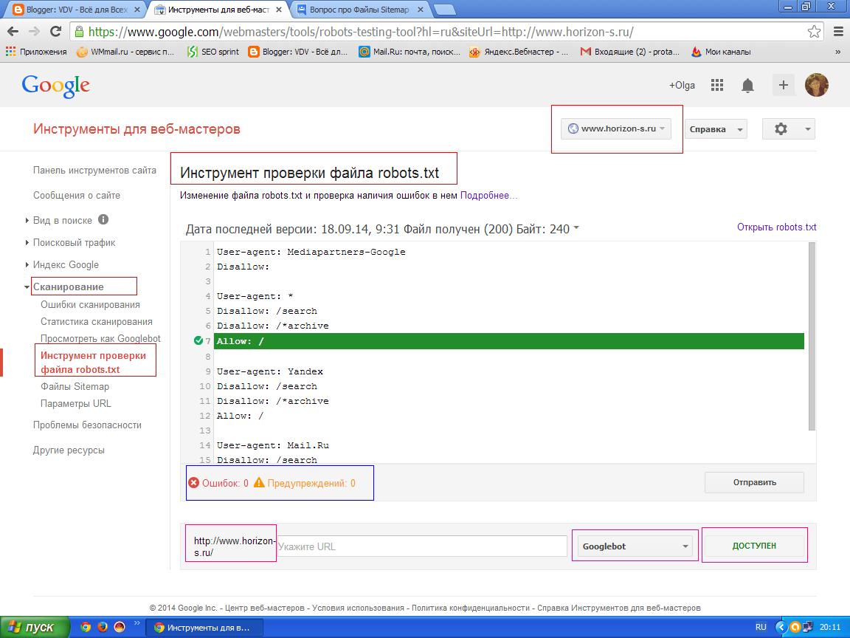Go back with browser back arrow
This screenshot has height=638, width=850.
pos(13,32)
